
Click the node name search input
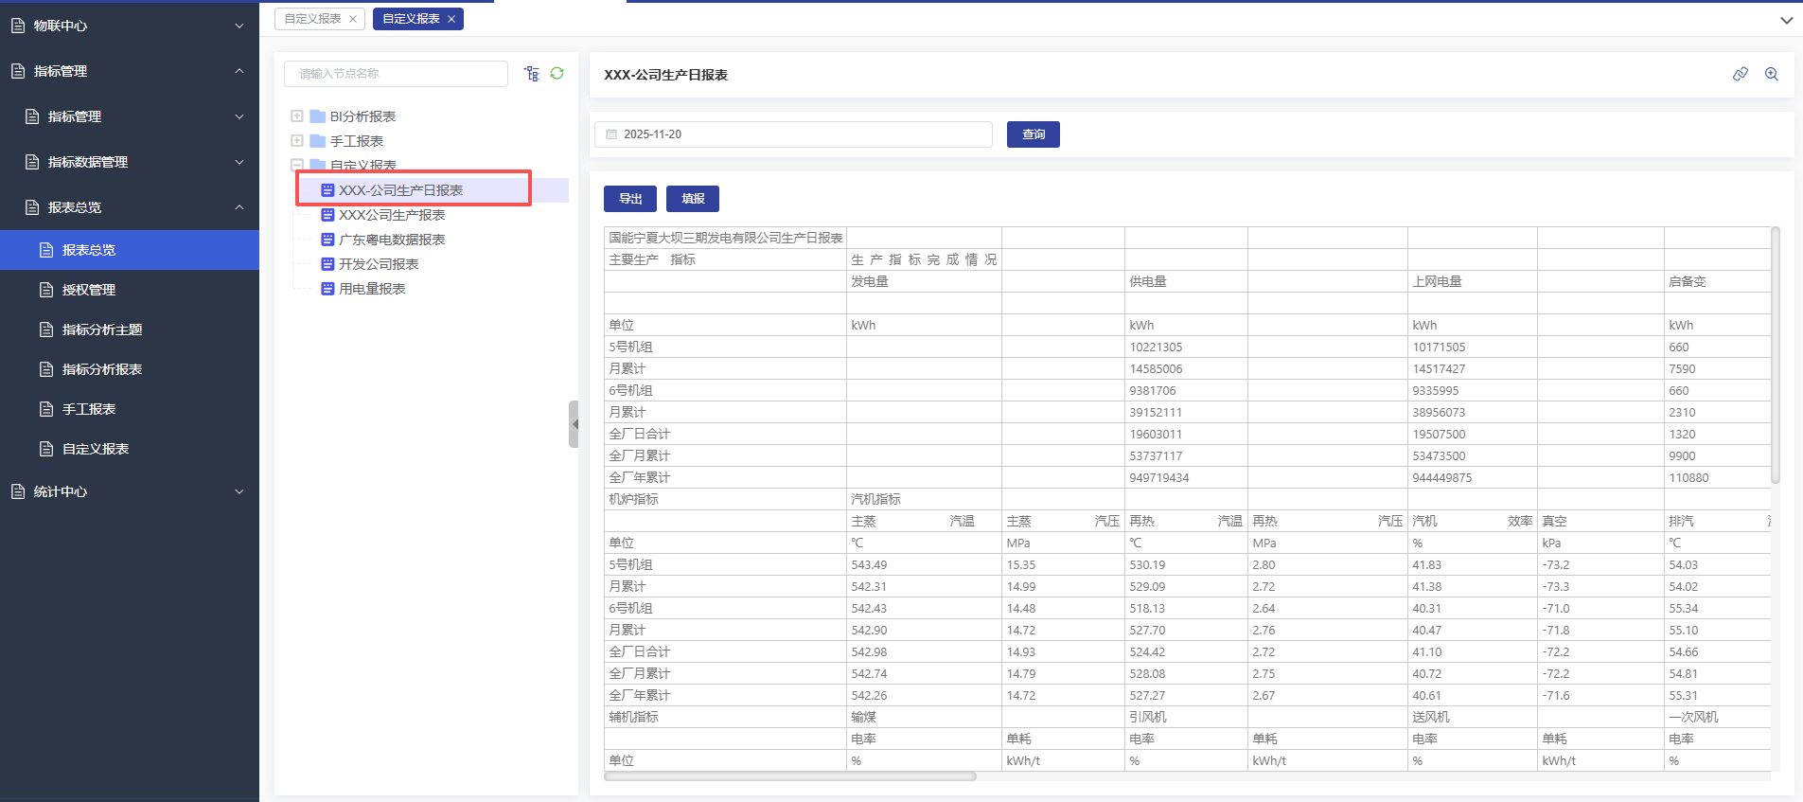(396, 74)
